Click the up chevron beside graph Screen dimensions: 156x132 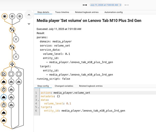pos(29,15)
